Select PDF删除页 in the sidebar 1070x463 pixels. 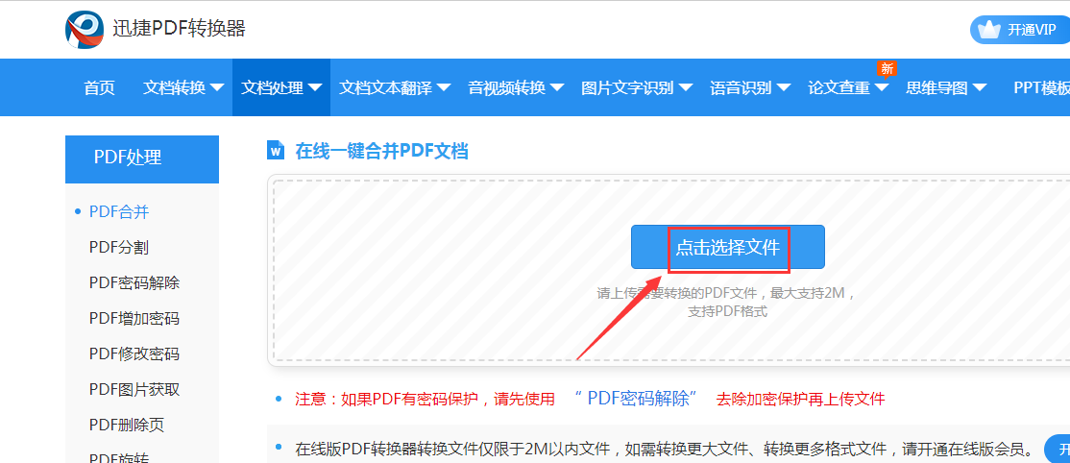coord(127,425)
